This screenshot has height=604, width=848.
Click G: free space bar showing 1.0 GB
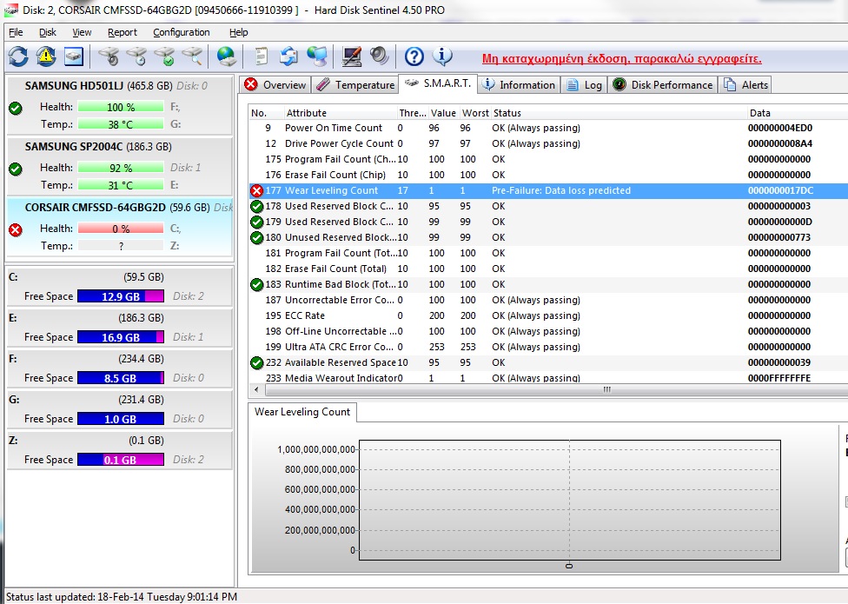pos(121,419)
